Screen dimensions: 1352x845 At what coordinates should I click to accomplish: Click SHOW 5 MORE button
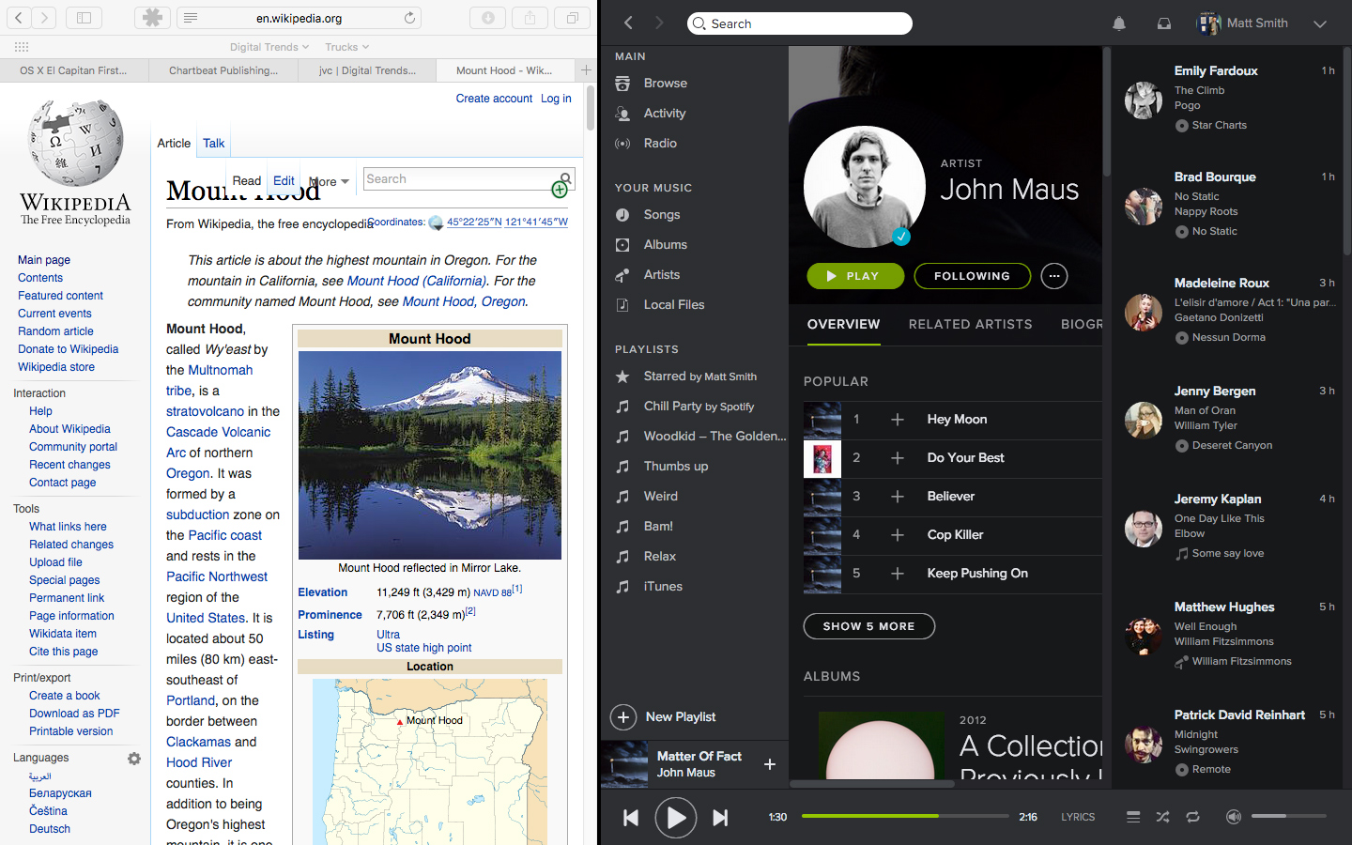coord(868,626)
